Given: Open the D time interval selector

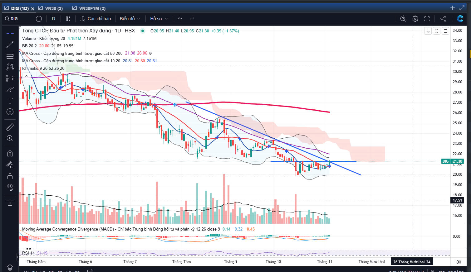Looking at the screenshot, I should click(53, 19).
